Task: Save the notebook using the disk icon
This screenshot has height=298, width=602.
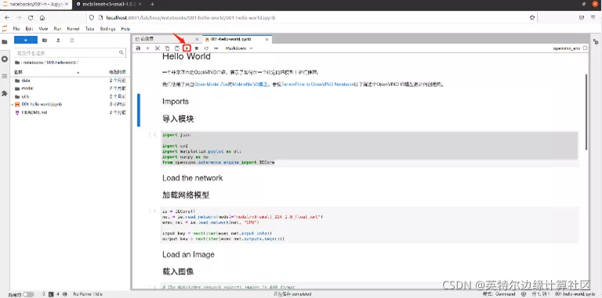Action: (x=138, y=48)
